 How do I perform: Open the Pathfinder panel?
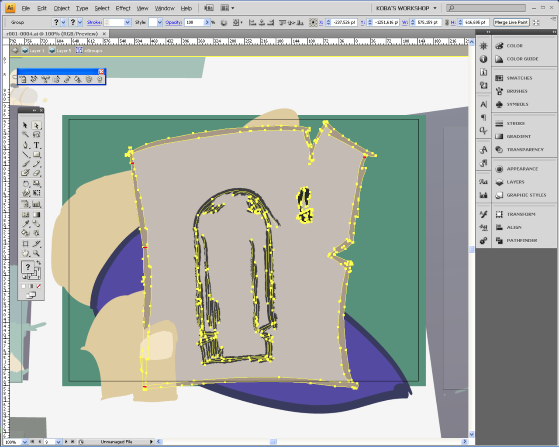tap(521, 241)
